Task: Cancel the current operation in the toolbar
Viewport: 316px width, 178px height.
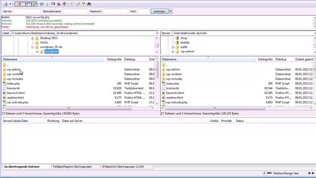Action: (x=53, y=4)
